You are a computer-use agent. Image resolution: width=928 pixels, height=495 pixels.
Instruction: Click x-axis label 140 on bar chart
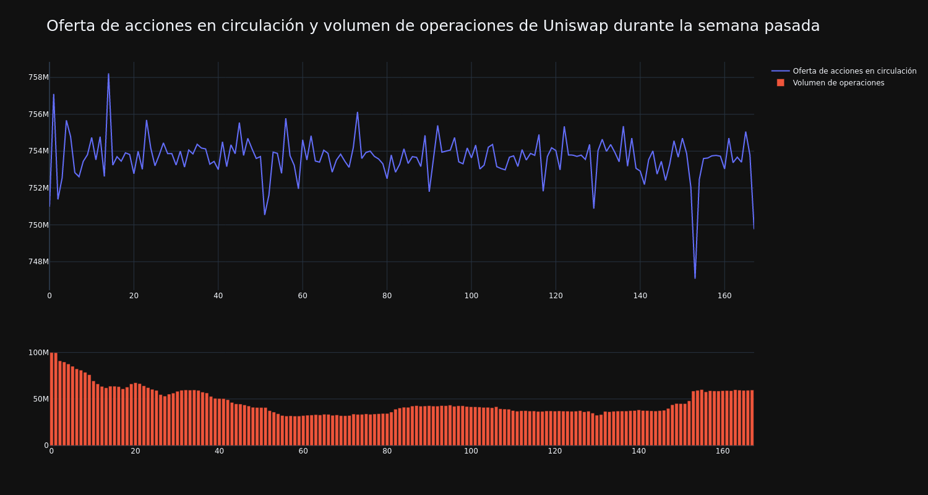pos(639,451)
